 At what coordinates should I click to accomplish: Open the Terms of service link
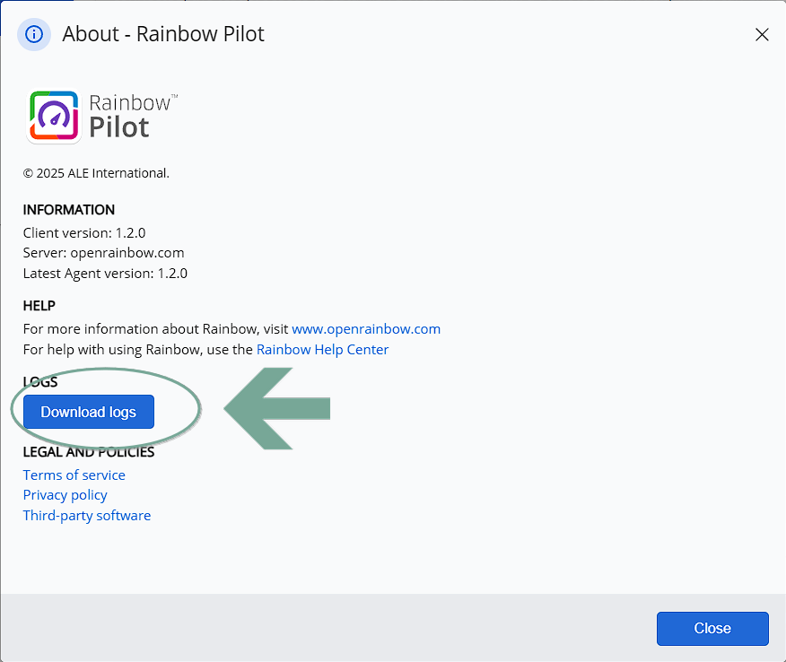pyautogui.click(x=74, y=475)
